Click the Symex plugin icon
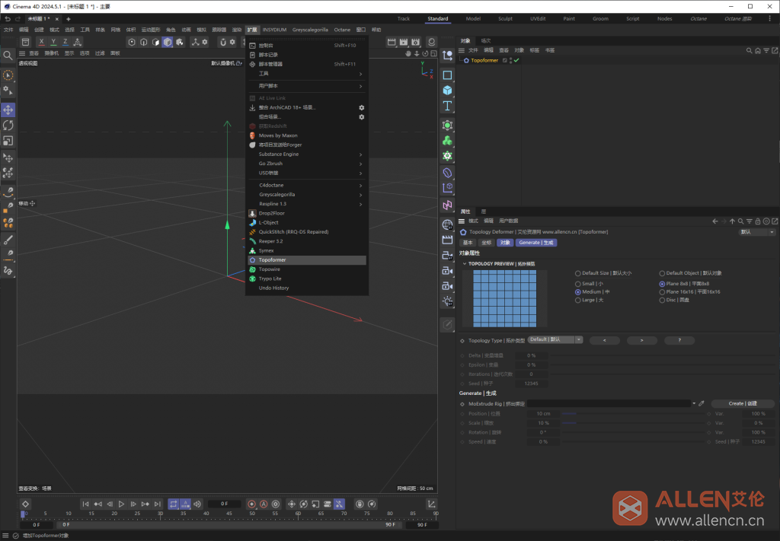 (x=252, y=250)
